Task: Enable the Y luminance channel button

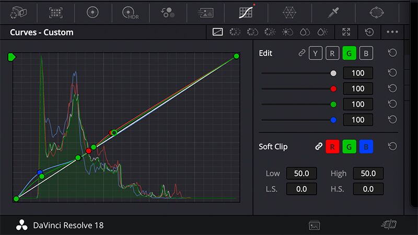Action: (315, 53)
